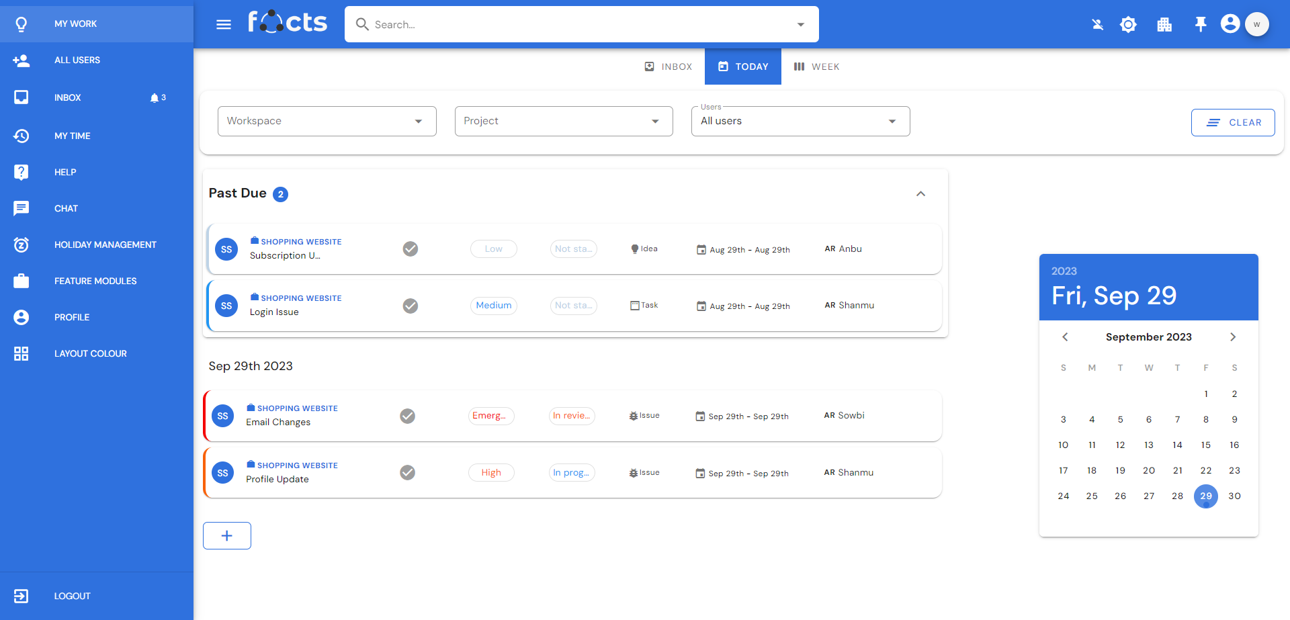Open Chat in the sidebar

tap(66, 208)
